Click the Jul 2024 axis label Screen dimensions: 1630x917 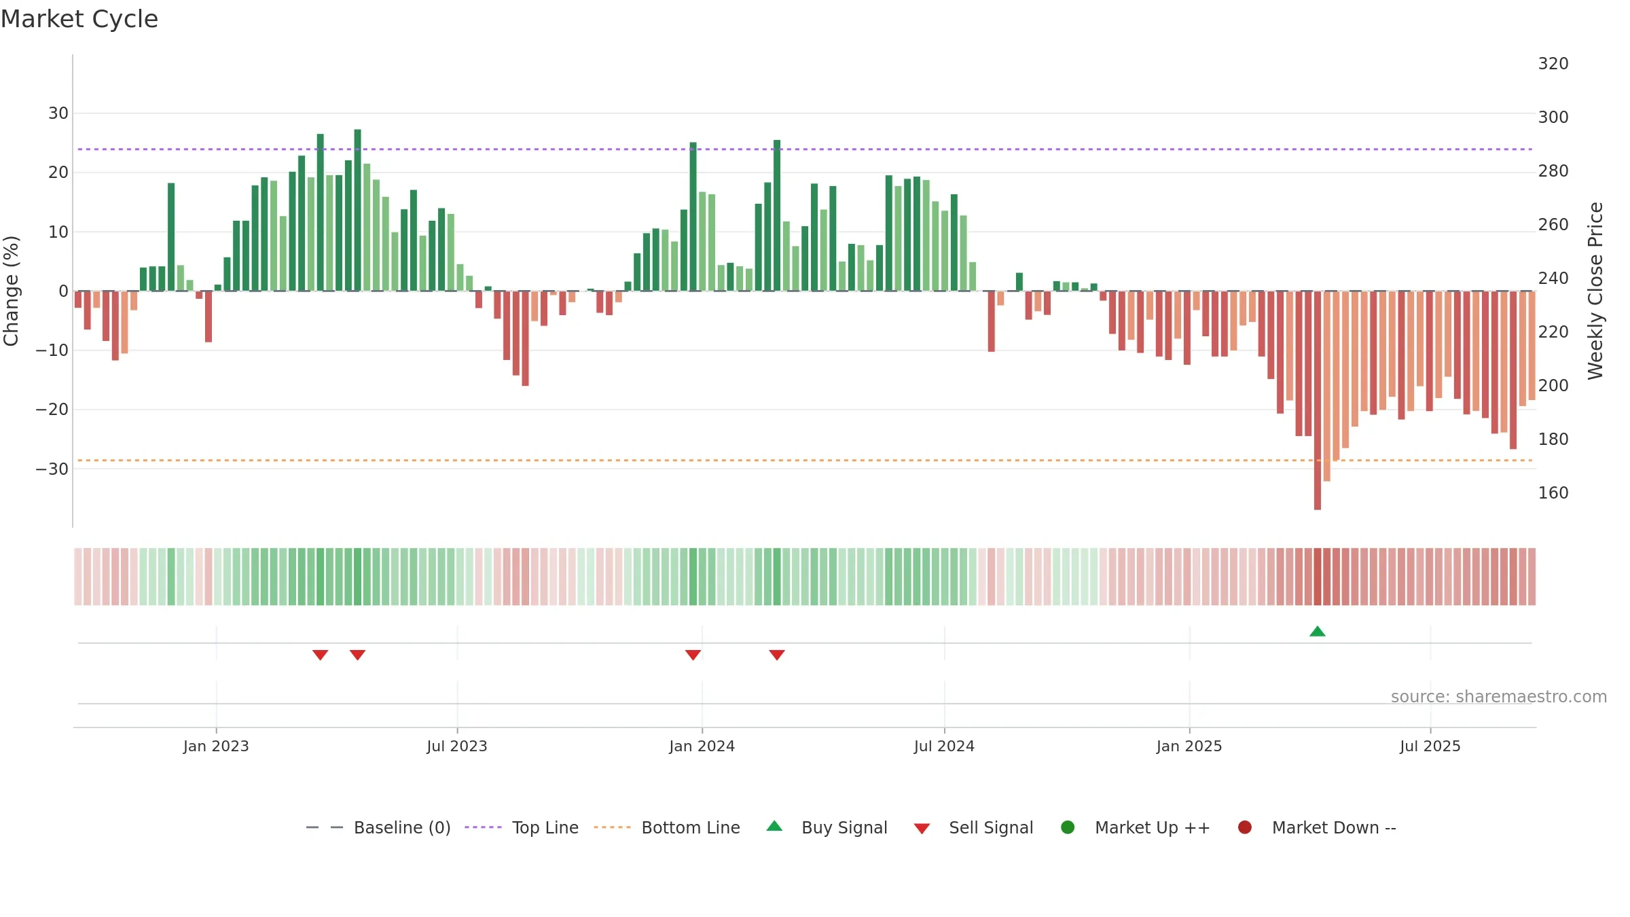tap(944, 747)
